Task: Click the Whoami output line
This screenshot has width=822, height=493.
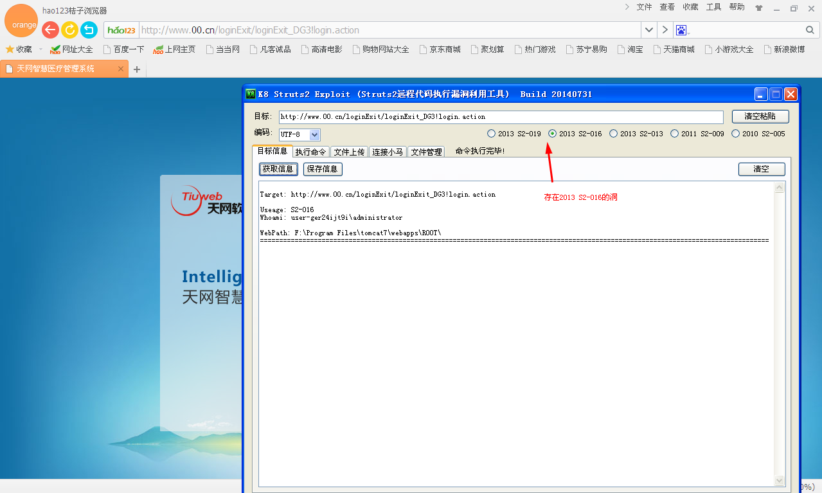Action: point(331,218)
